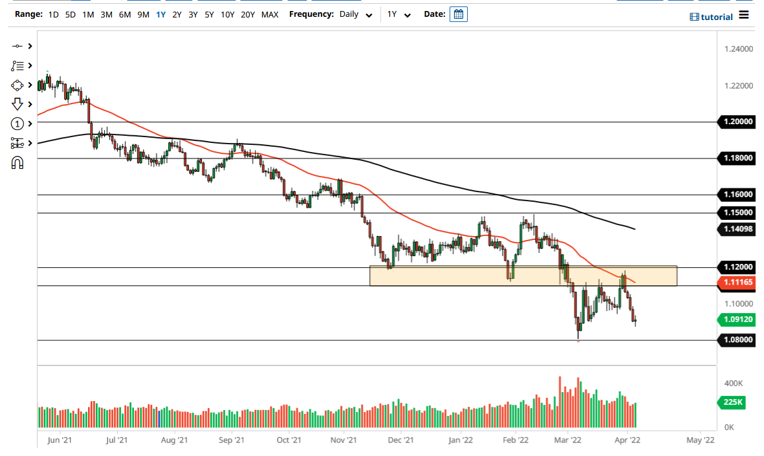Open the drawing annotations list tool
Viewport: 764px width, 456px height.
point(16,65)
